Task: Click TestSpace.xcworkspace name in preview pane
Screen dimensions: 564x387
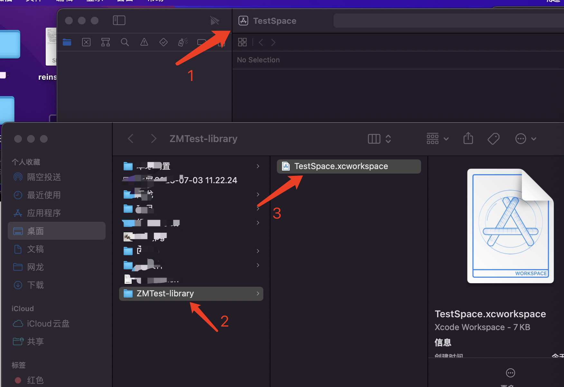Action: click(x=490, y=314)
